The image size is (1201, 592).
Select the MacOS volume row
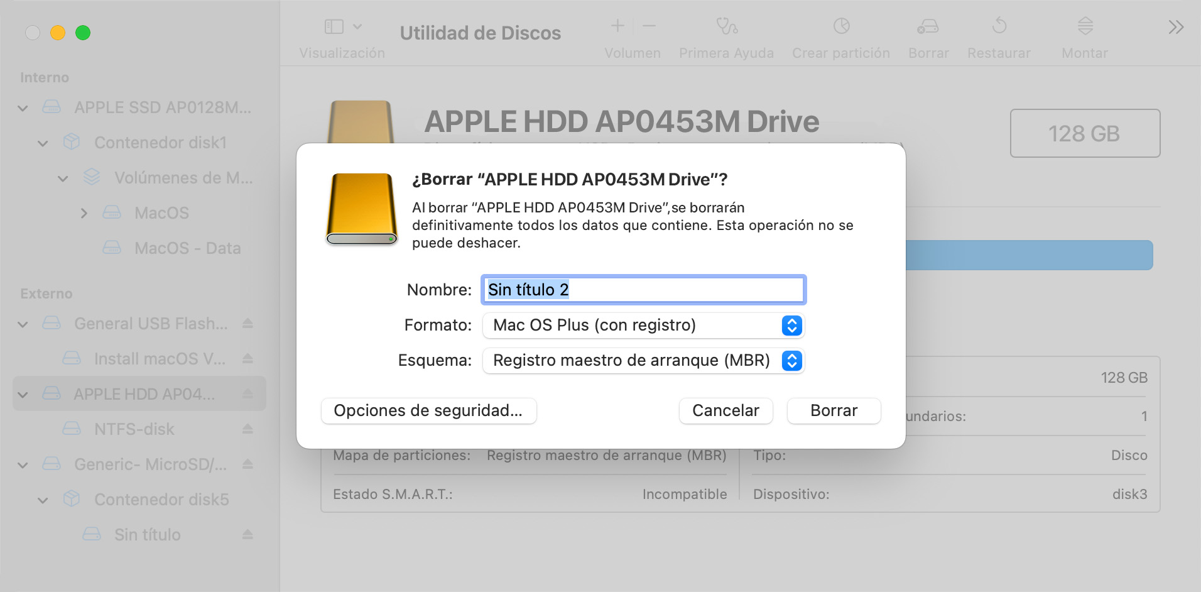[x=139, y=213]
